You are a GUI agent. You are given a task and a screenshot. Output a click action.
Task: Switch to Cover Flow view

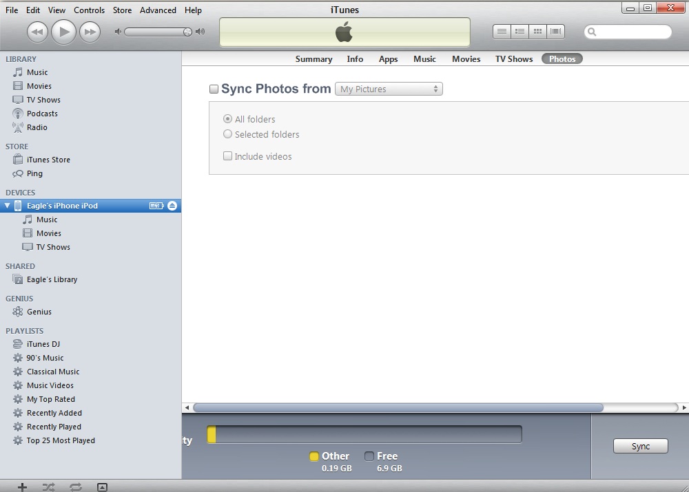coord(556,32)
